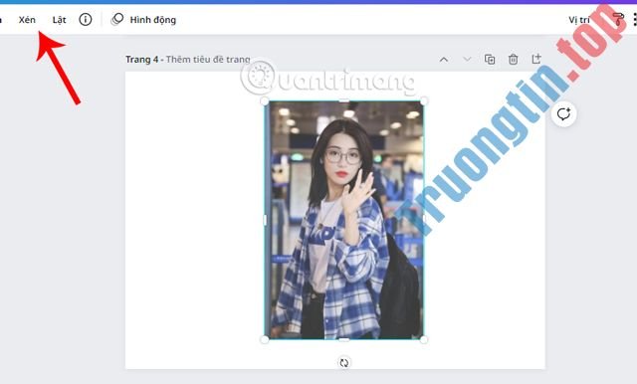Select the bottom-left corner resize handle

coord(265,339)
